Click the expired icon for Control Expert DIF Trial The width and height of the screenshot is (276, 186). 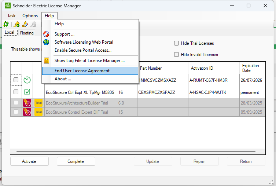[x=27, y=112]
